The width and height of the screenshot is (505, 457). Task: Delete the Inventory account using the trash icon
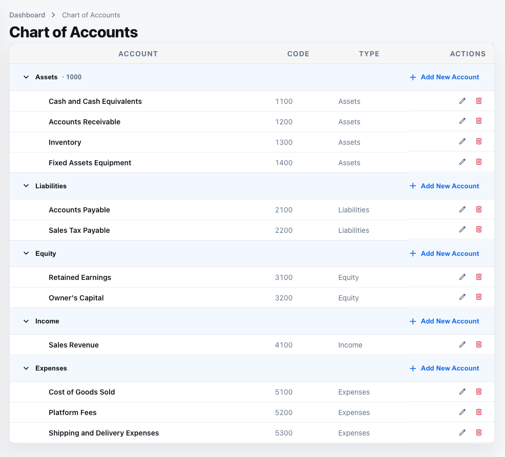pos(479,141)
